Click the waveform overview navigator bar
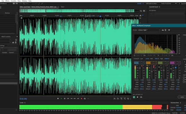Image resolution: width=186 pixels, height=114 pixels. tap(79, 11)
